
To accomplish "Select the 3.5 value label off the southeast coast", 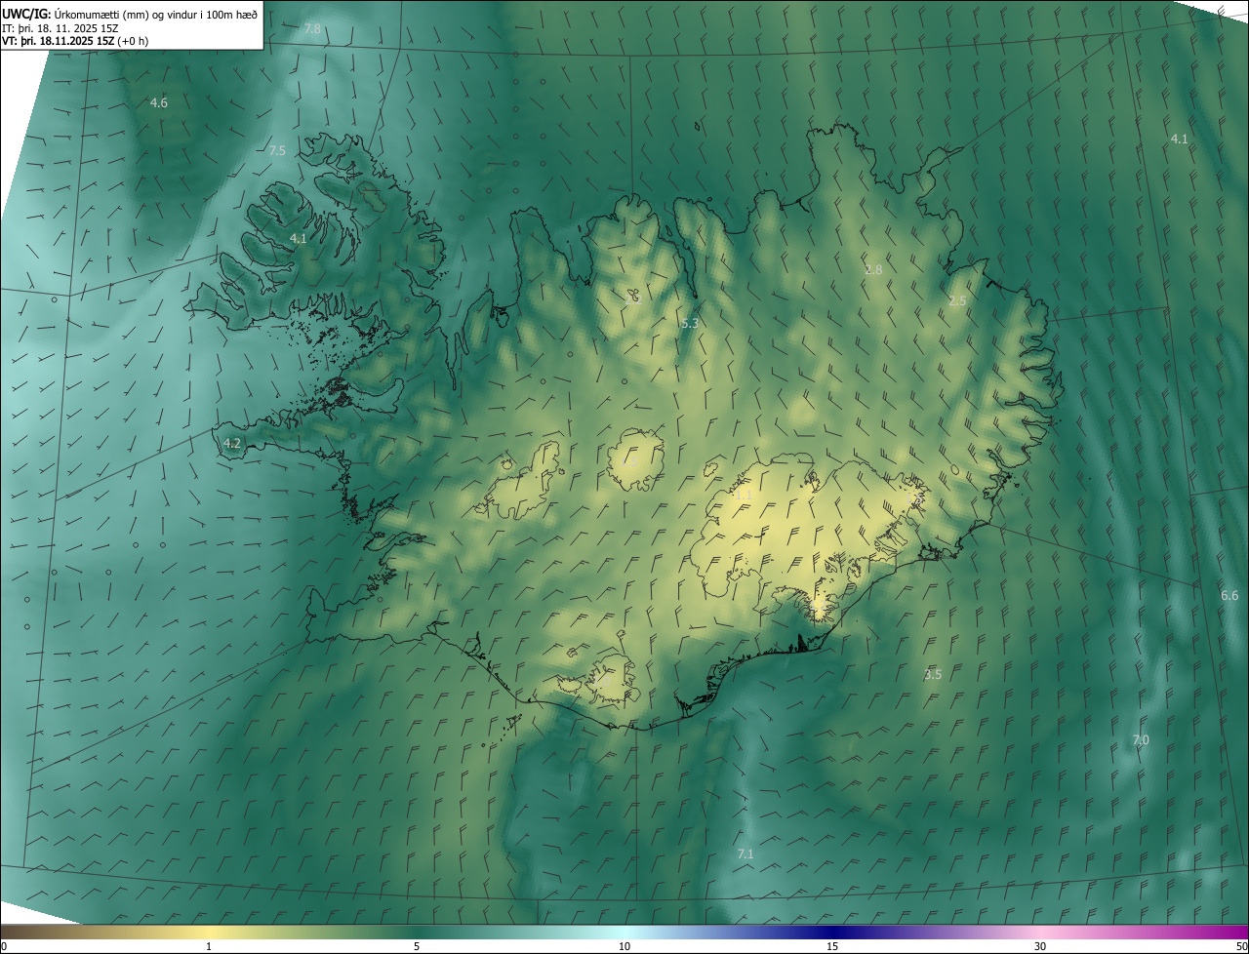I will (x=933, y=674).
